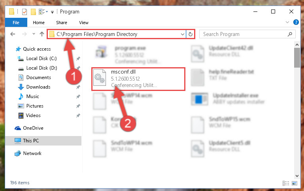Open the View ribbon tab

coord(84,23)
